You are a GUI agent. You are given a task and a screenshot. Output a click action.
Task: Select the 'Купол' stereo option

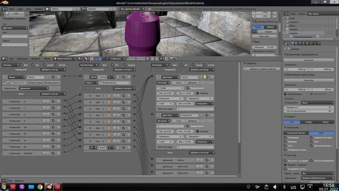coord(325,122)
